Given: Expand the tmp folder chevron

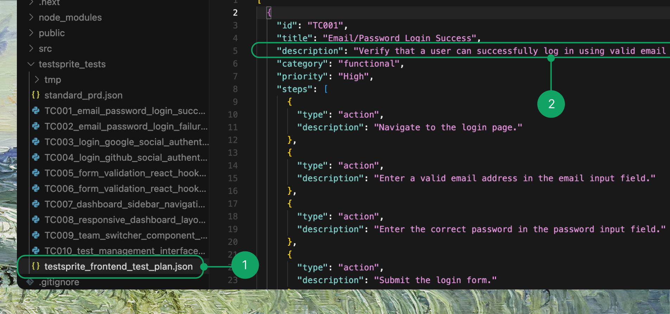Looking at the screenshot, I should (37, 79).
